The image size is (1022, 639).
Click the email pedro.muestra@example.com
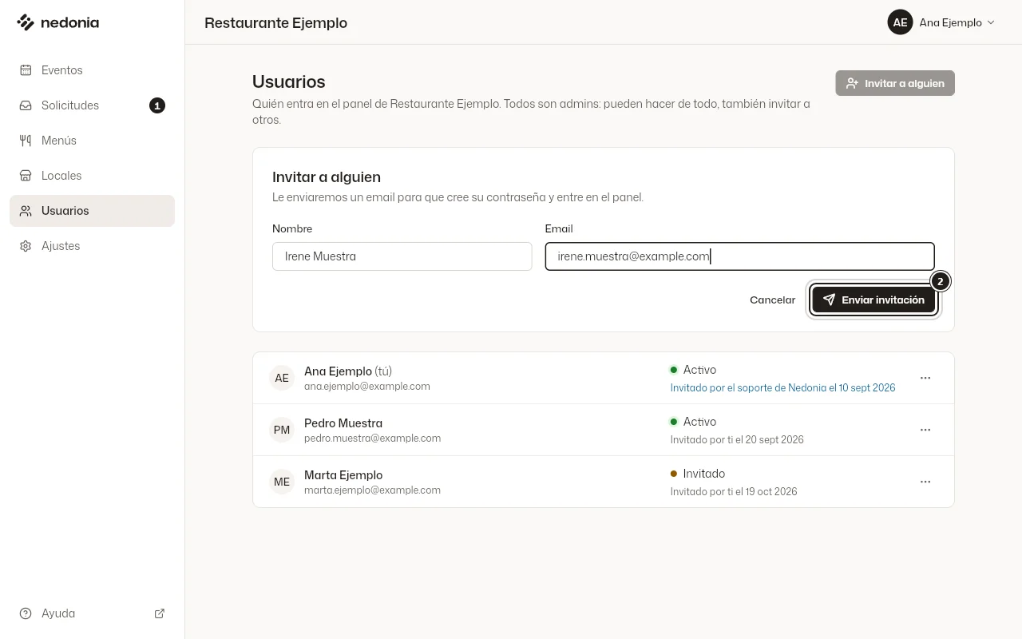click(x=372, y=439)
